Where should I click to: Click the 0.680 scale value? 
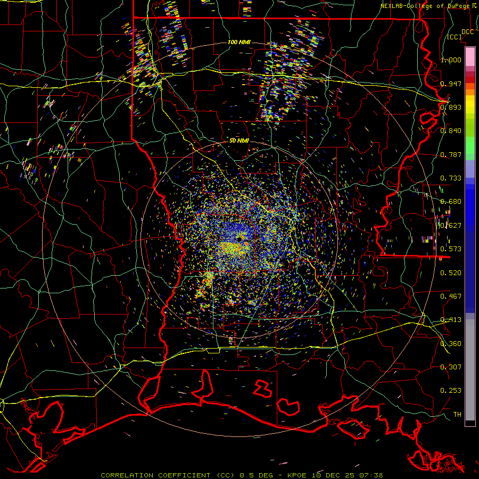click(451, 201)
